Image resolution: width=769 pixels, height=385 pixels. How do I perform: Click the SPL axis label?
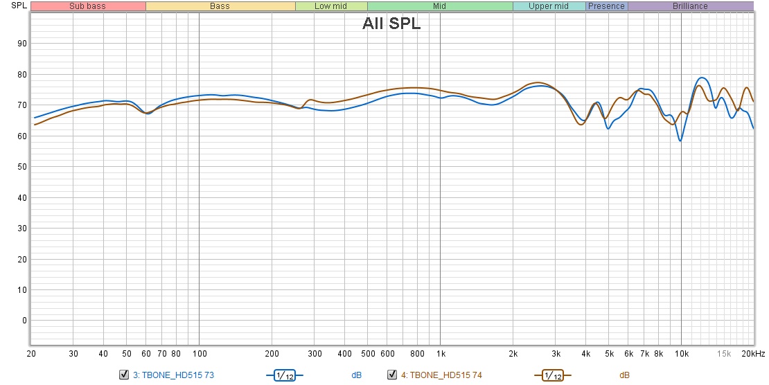pyautogui.click(x=19, y=6)
